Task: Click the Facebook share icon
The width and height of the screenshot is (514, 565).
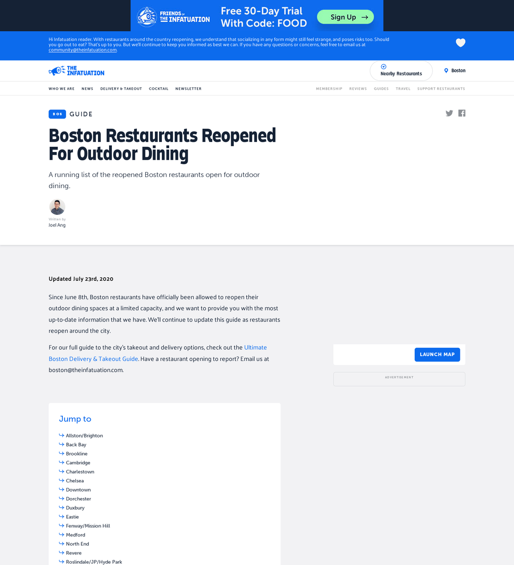Action: [462, 113]
